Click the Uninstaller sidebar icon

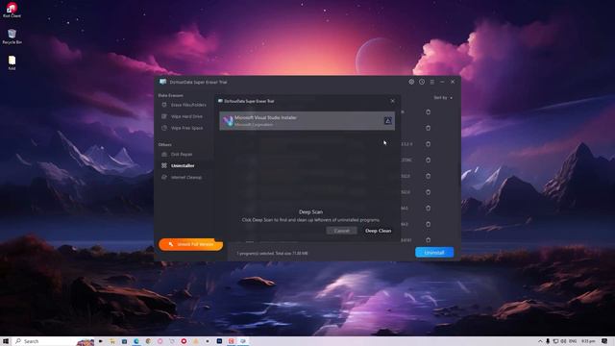pos(164,165)
